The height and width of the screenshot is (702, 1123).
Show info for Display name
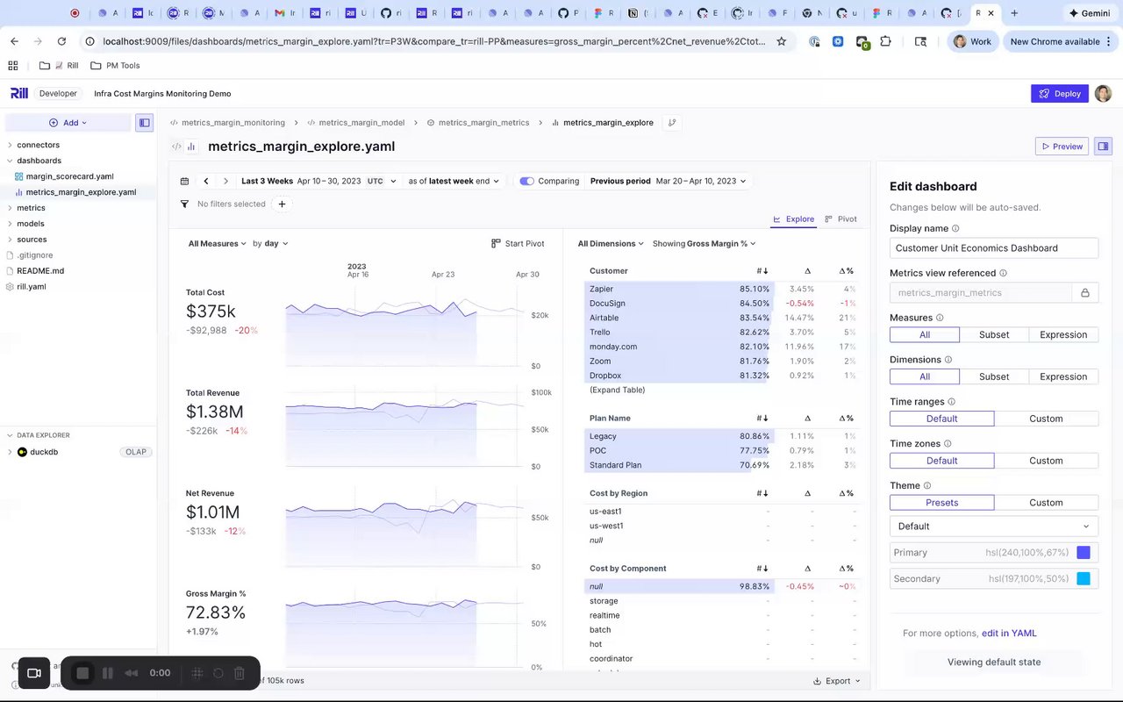955,229
